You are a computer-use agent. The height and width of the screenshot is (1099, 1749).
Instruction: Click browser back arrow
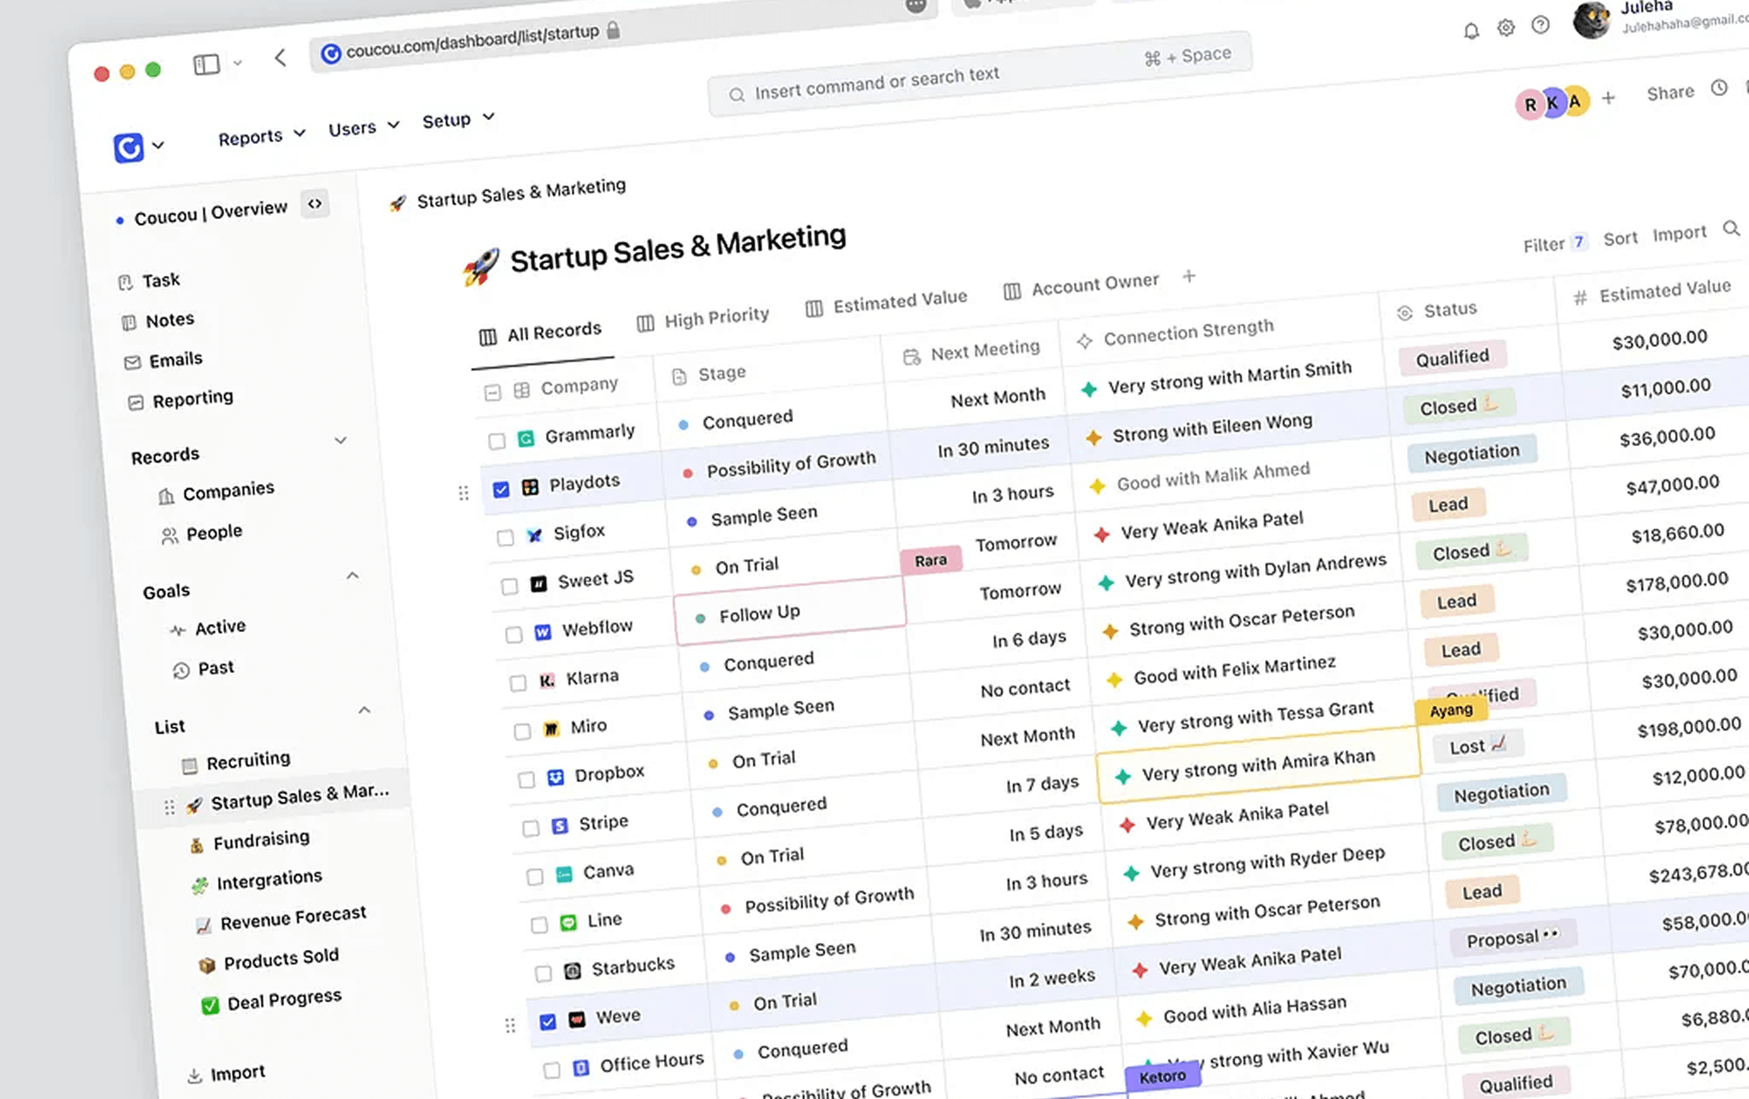coord(280,58)
